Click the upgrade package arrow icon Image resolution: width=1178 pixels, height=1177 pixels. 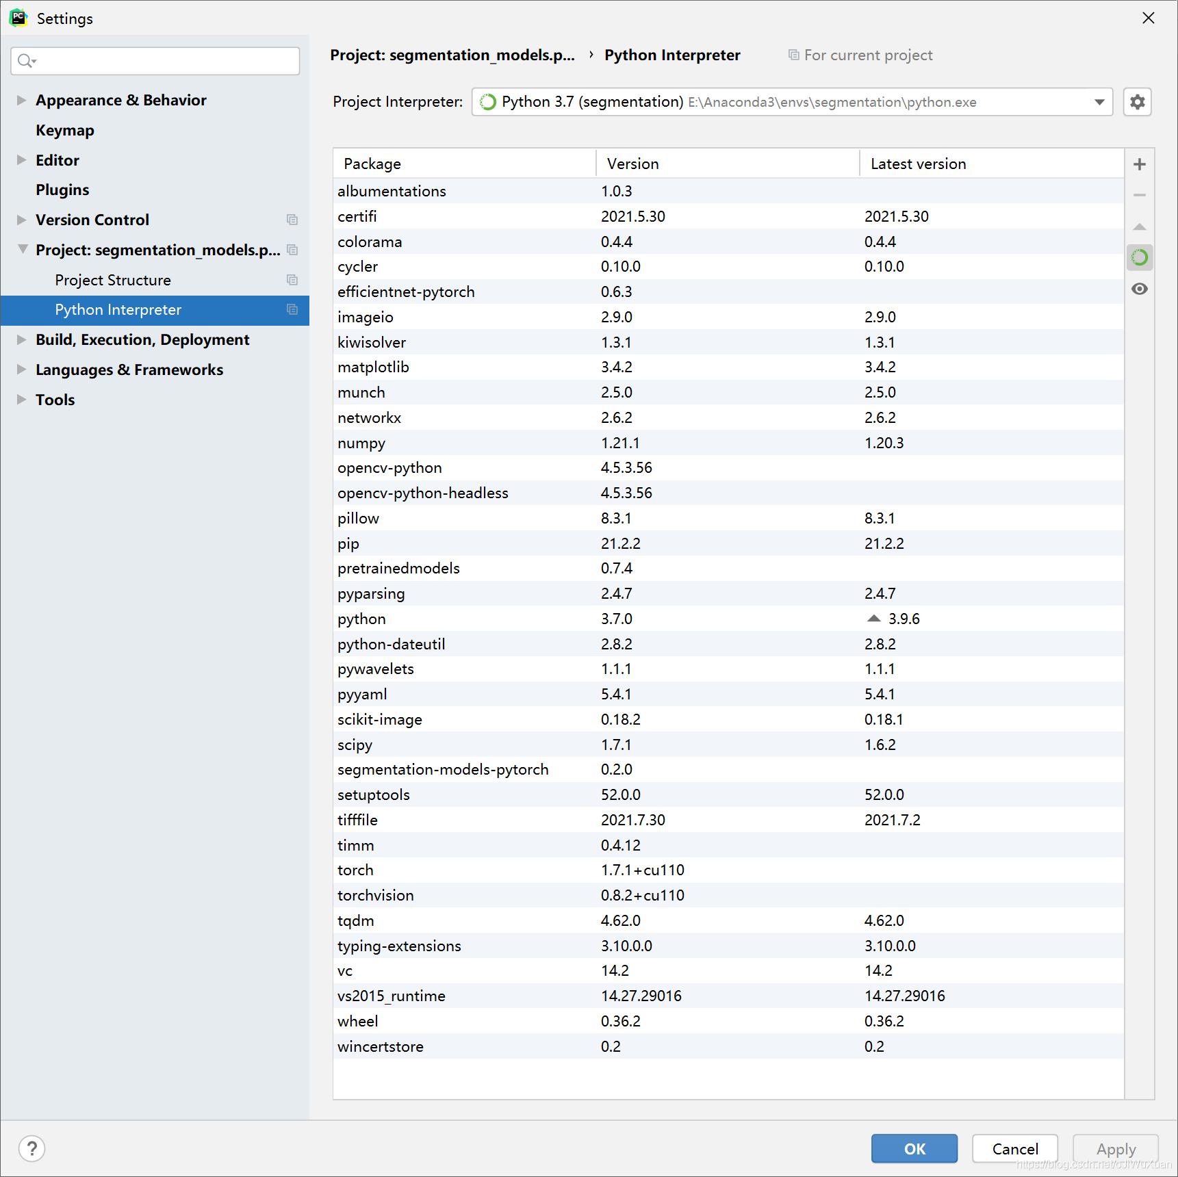coord(1140,227)
